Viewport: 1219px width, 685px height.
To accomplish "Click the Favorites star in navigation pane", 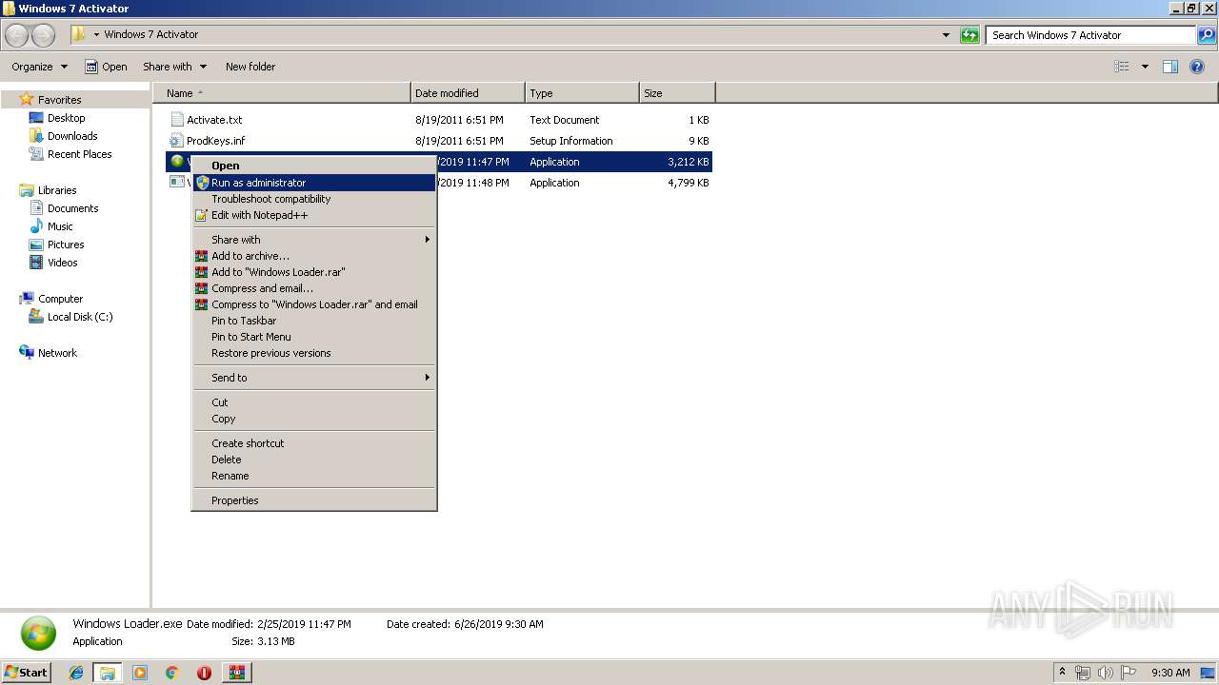I will point(27,99).
